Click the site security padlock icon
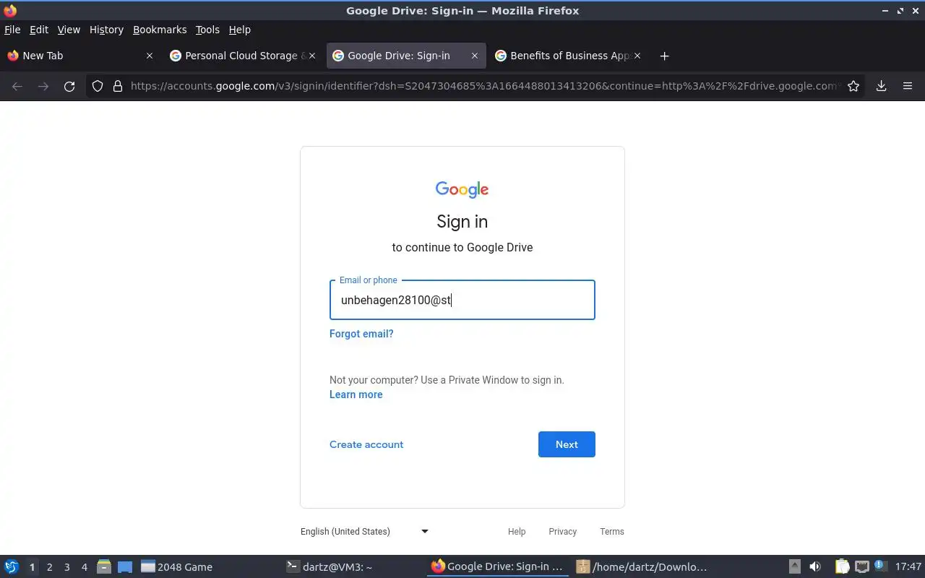The width and height of the screenshot is (925, 578). pyautogui.click(x=118, y=86)
